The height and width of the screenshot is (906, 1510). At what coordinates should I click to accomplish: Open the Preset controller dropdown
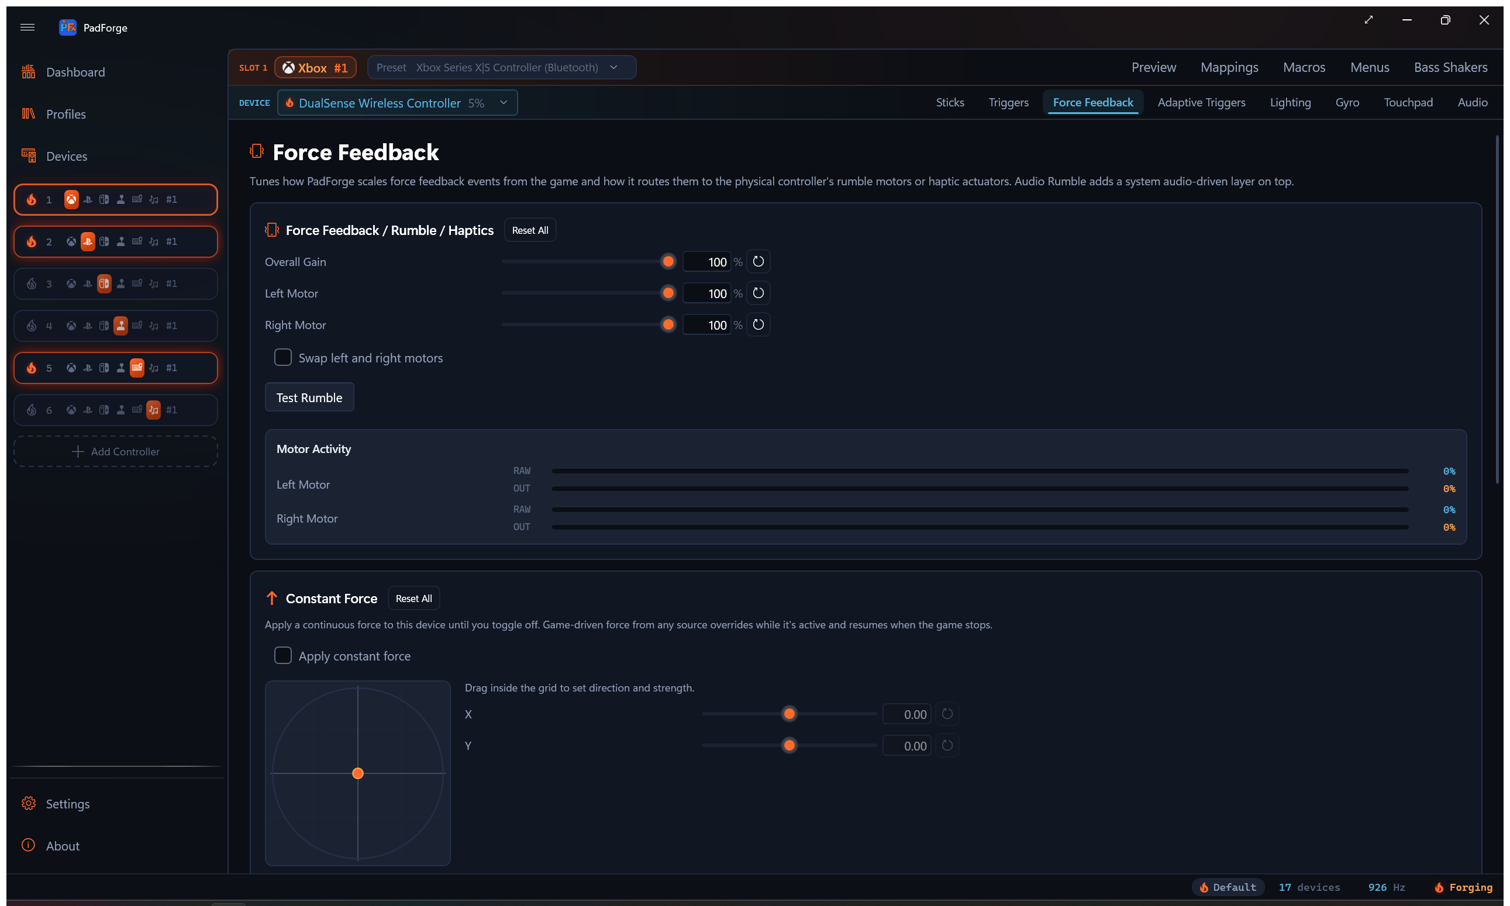(x=502, y=68)
